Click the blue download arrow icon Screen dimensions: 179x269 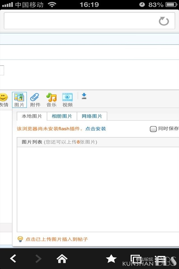point(84,96)
